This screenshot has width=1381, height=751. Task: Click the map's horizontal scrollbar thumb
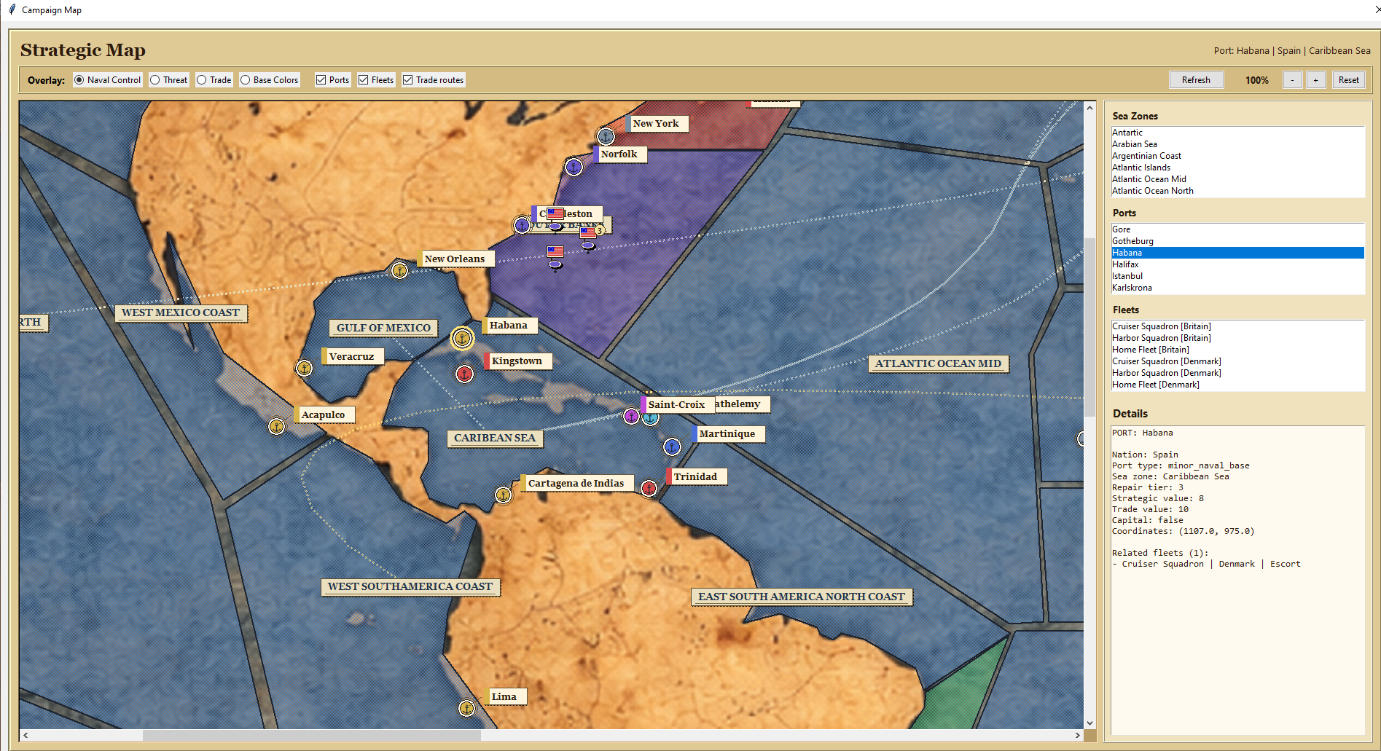312,735
